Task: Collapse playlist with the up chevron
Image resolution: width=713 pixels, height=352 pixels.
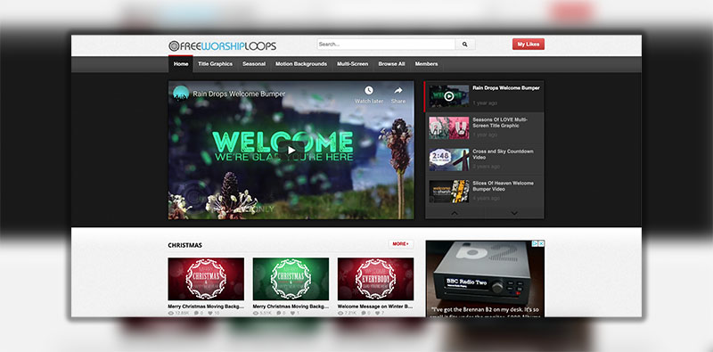Action: pos(455,213)
